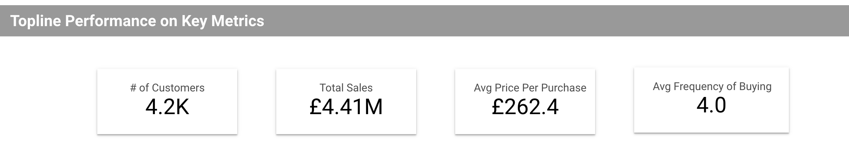Screen dimensions: 849x154
Task: Click the 4.2K customers value
Action: [x=167, y=107]
